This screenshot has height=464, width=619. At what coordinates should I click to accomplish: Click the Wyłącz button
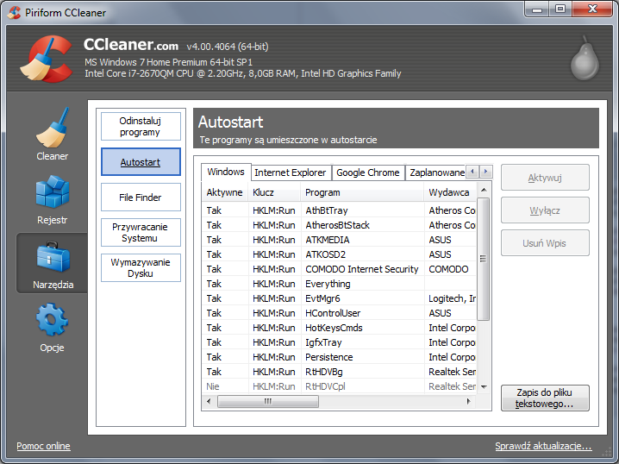click(545, 210)
